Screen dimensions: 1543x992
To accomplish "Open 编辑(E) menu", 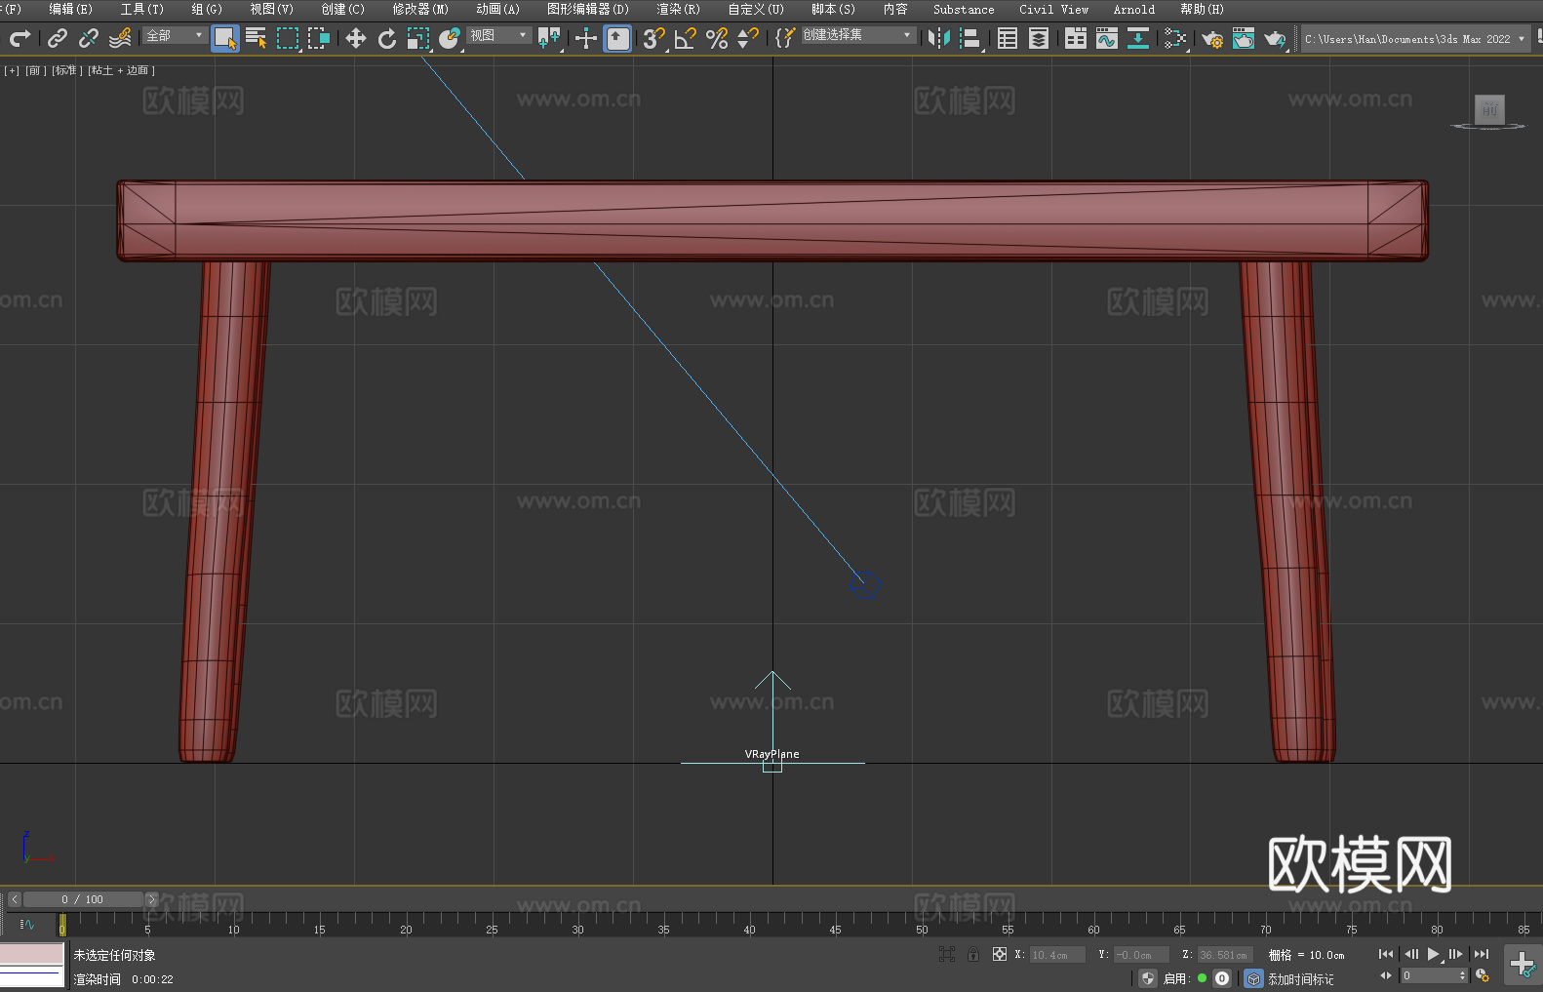I will pyautogui.click(x=70, y=9).
